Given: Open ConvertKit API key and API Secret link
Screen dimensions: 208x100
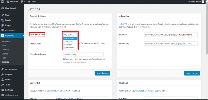Looking at the screenshot, I should [61, 91].
